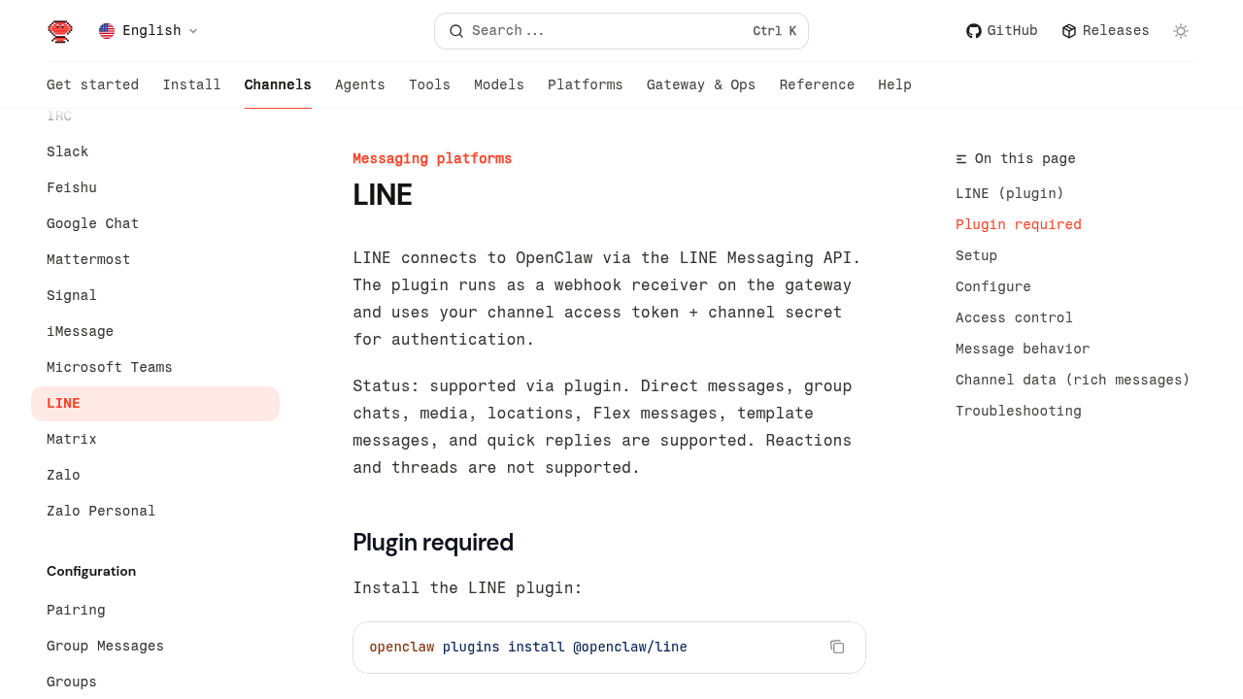The width and height of the screenshot is (1243, 699).
Task: Click the Messaging platforms breadcrumb
Action: click(432, 159)
